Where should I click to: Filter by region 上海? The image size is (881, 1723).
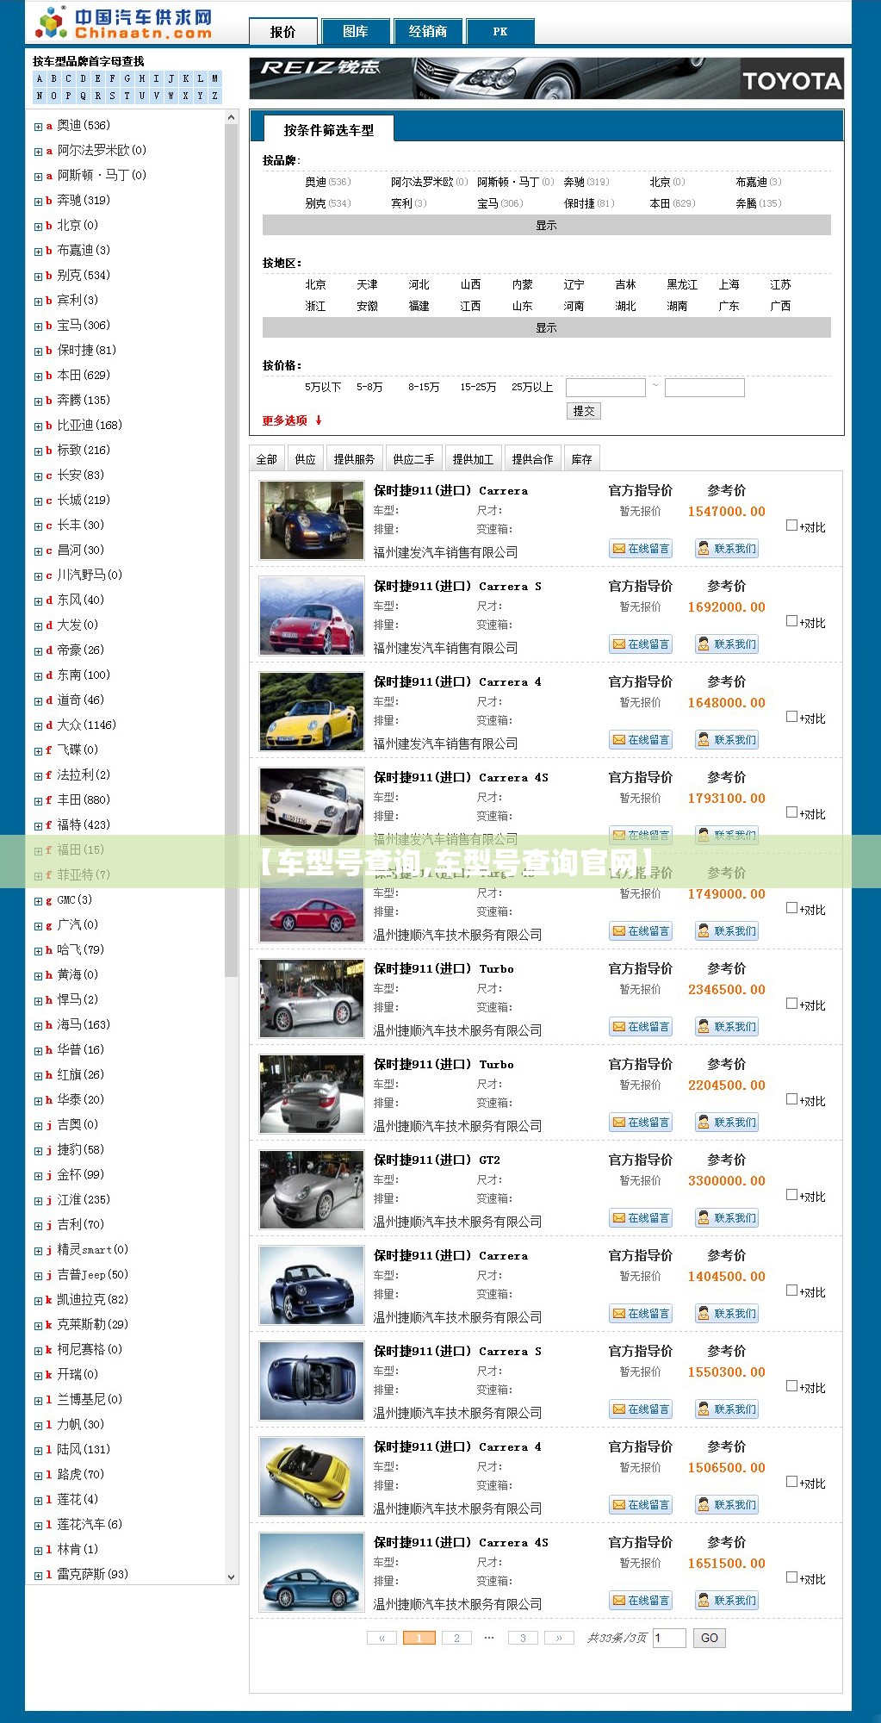(729, 284)
